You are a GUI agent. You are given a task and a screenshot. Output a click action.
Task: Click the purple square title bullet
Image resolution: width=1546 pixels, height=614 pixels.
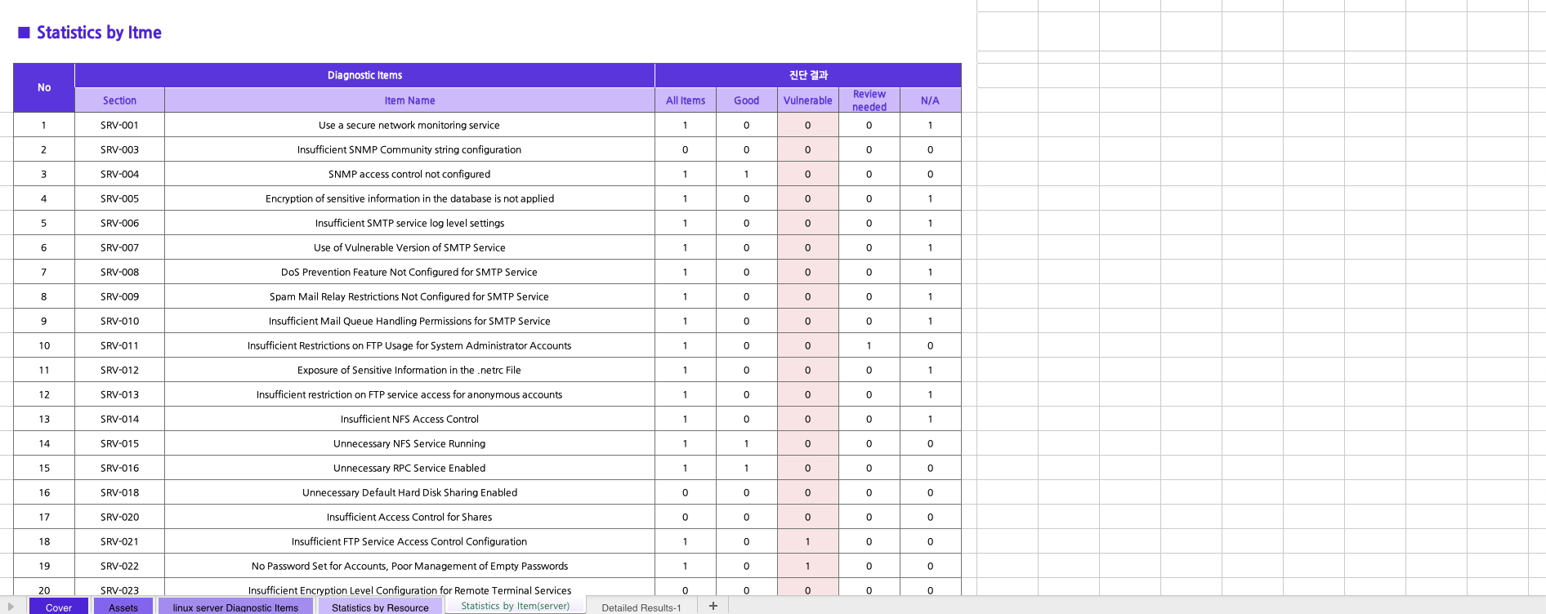24,33
